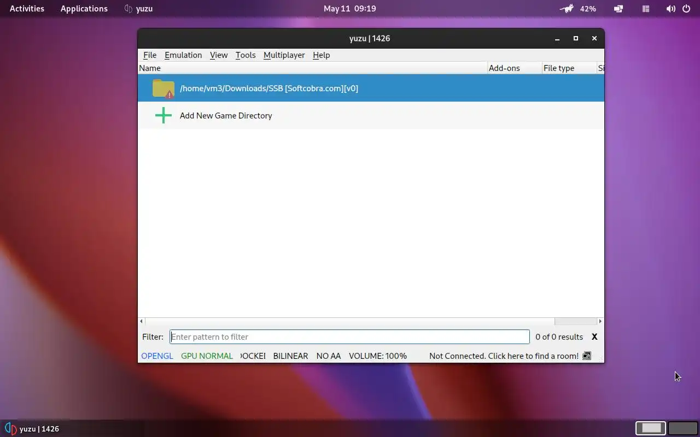This screenshot has height=437, width=700.
Task: Open the Multiplayer menu
Action: pyautogui.click(x=284, y=55)
